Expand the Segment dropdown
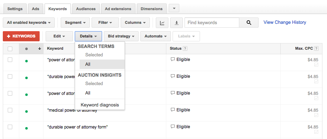Viewport: 327px width, 139px height. tap(75, 23)
